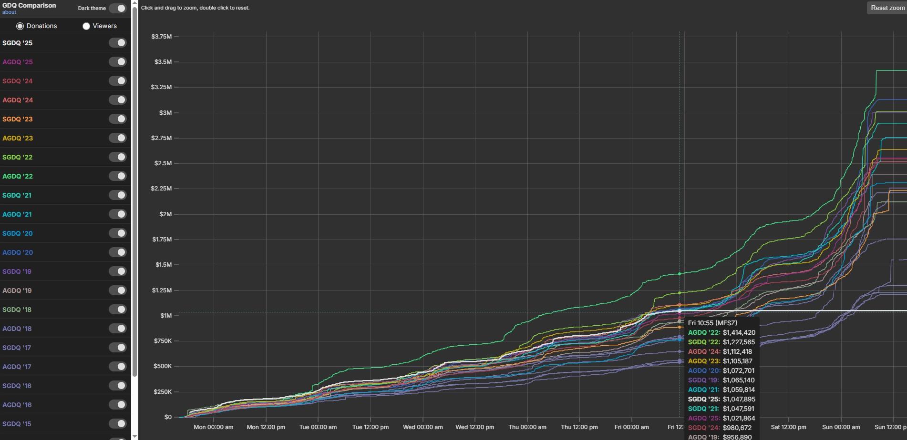The width and height of the screenshot is (907, 440).
Task: Click the Fri 00:00 am x-axis label
Action: (x=631, y=427)
